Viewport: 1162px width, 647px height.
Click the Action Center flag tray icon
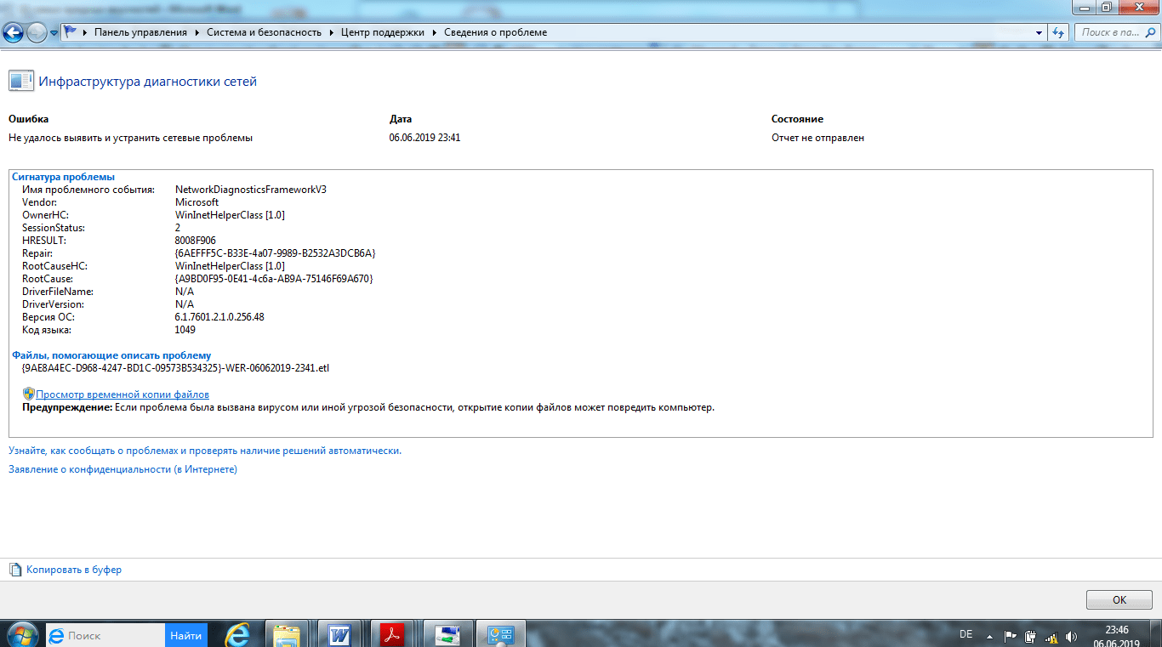(1010, 636)
